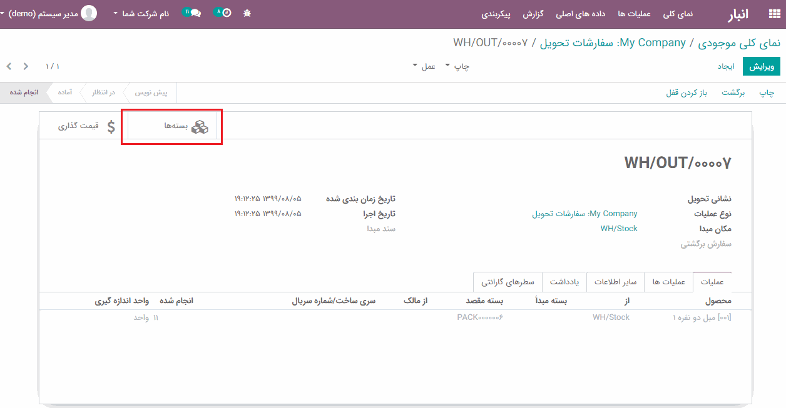Open the بسته‌ها smart button
This screenshot has height=408, width=786.
(x=172, y=126)
